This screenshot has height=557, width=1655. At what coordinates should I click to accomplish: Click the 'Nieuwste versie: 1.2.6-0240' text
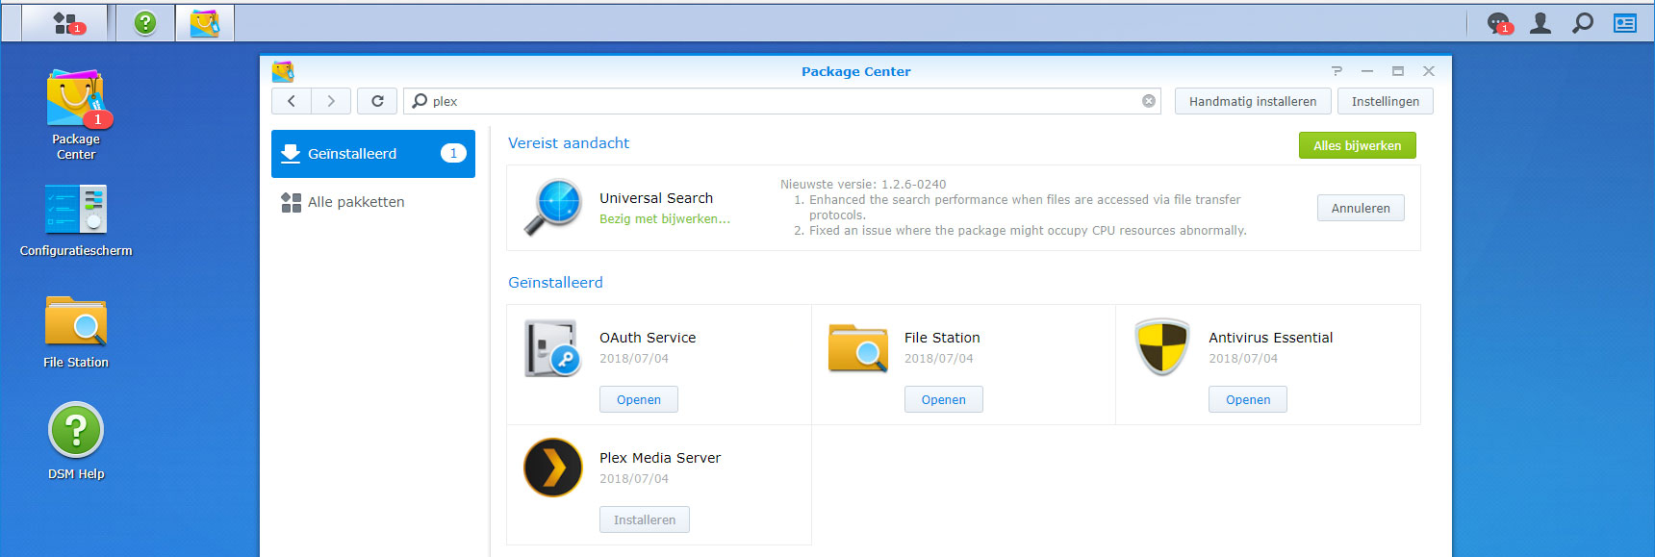point(863,185)
